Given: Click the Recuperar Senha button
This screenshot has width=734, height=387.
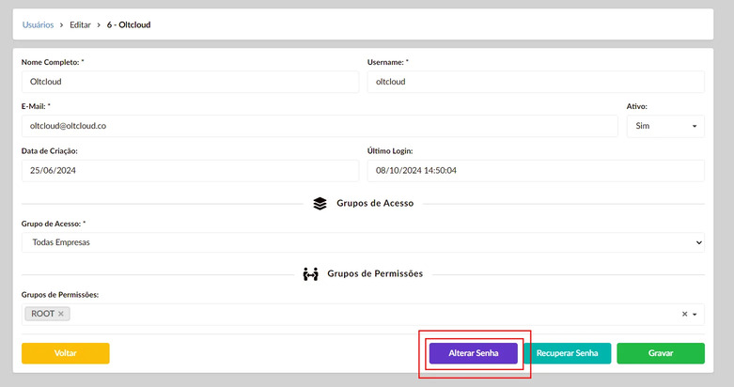Looking at the screenshot, I should pyautogui.click(x=567, y=353).
